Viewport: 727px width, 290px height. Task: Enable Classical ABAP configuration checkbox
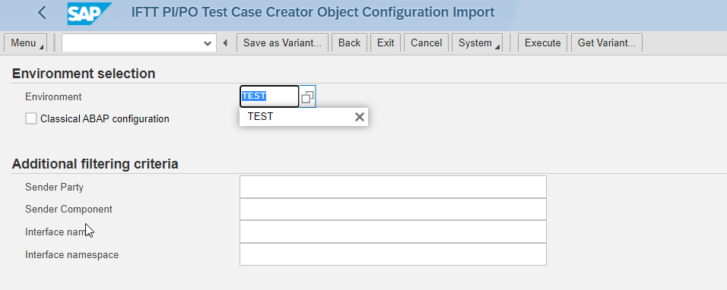pos(31,119)
